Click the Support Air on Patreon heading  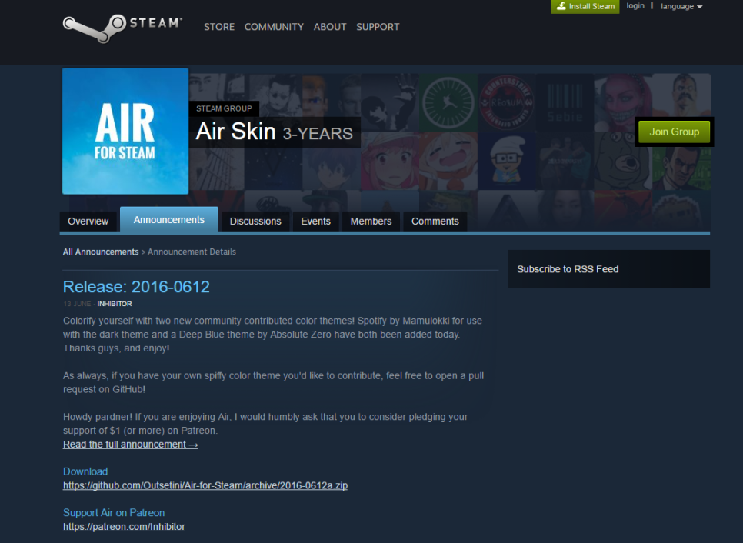(x=114, y=513)
